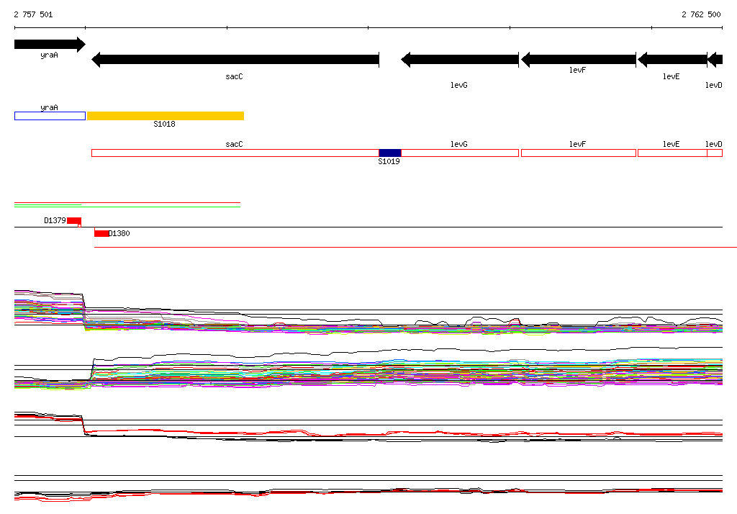Click the levD label above red box
Viewport: 737px width, 514px height.
point(713,144)
